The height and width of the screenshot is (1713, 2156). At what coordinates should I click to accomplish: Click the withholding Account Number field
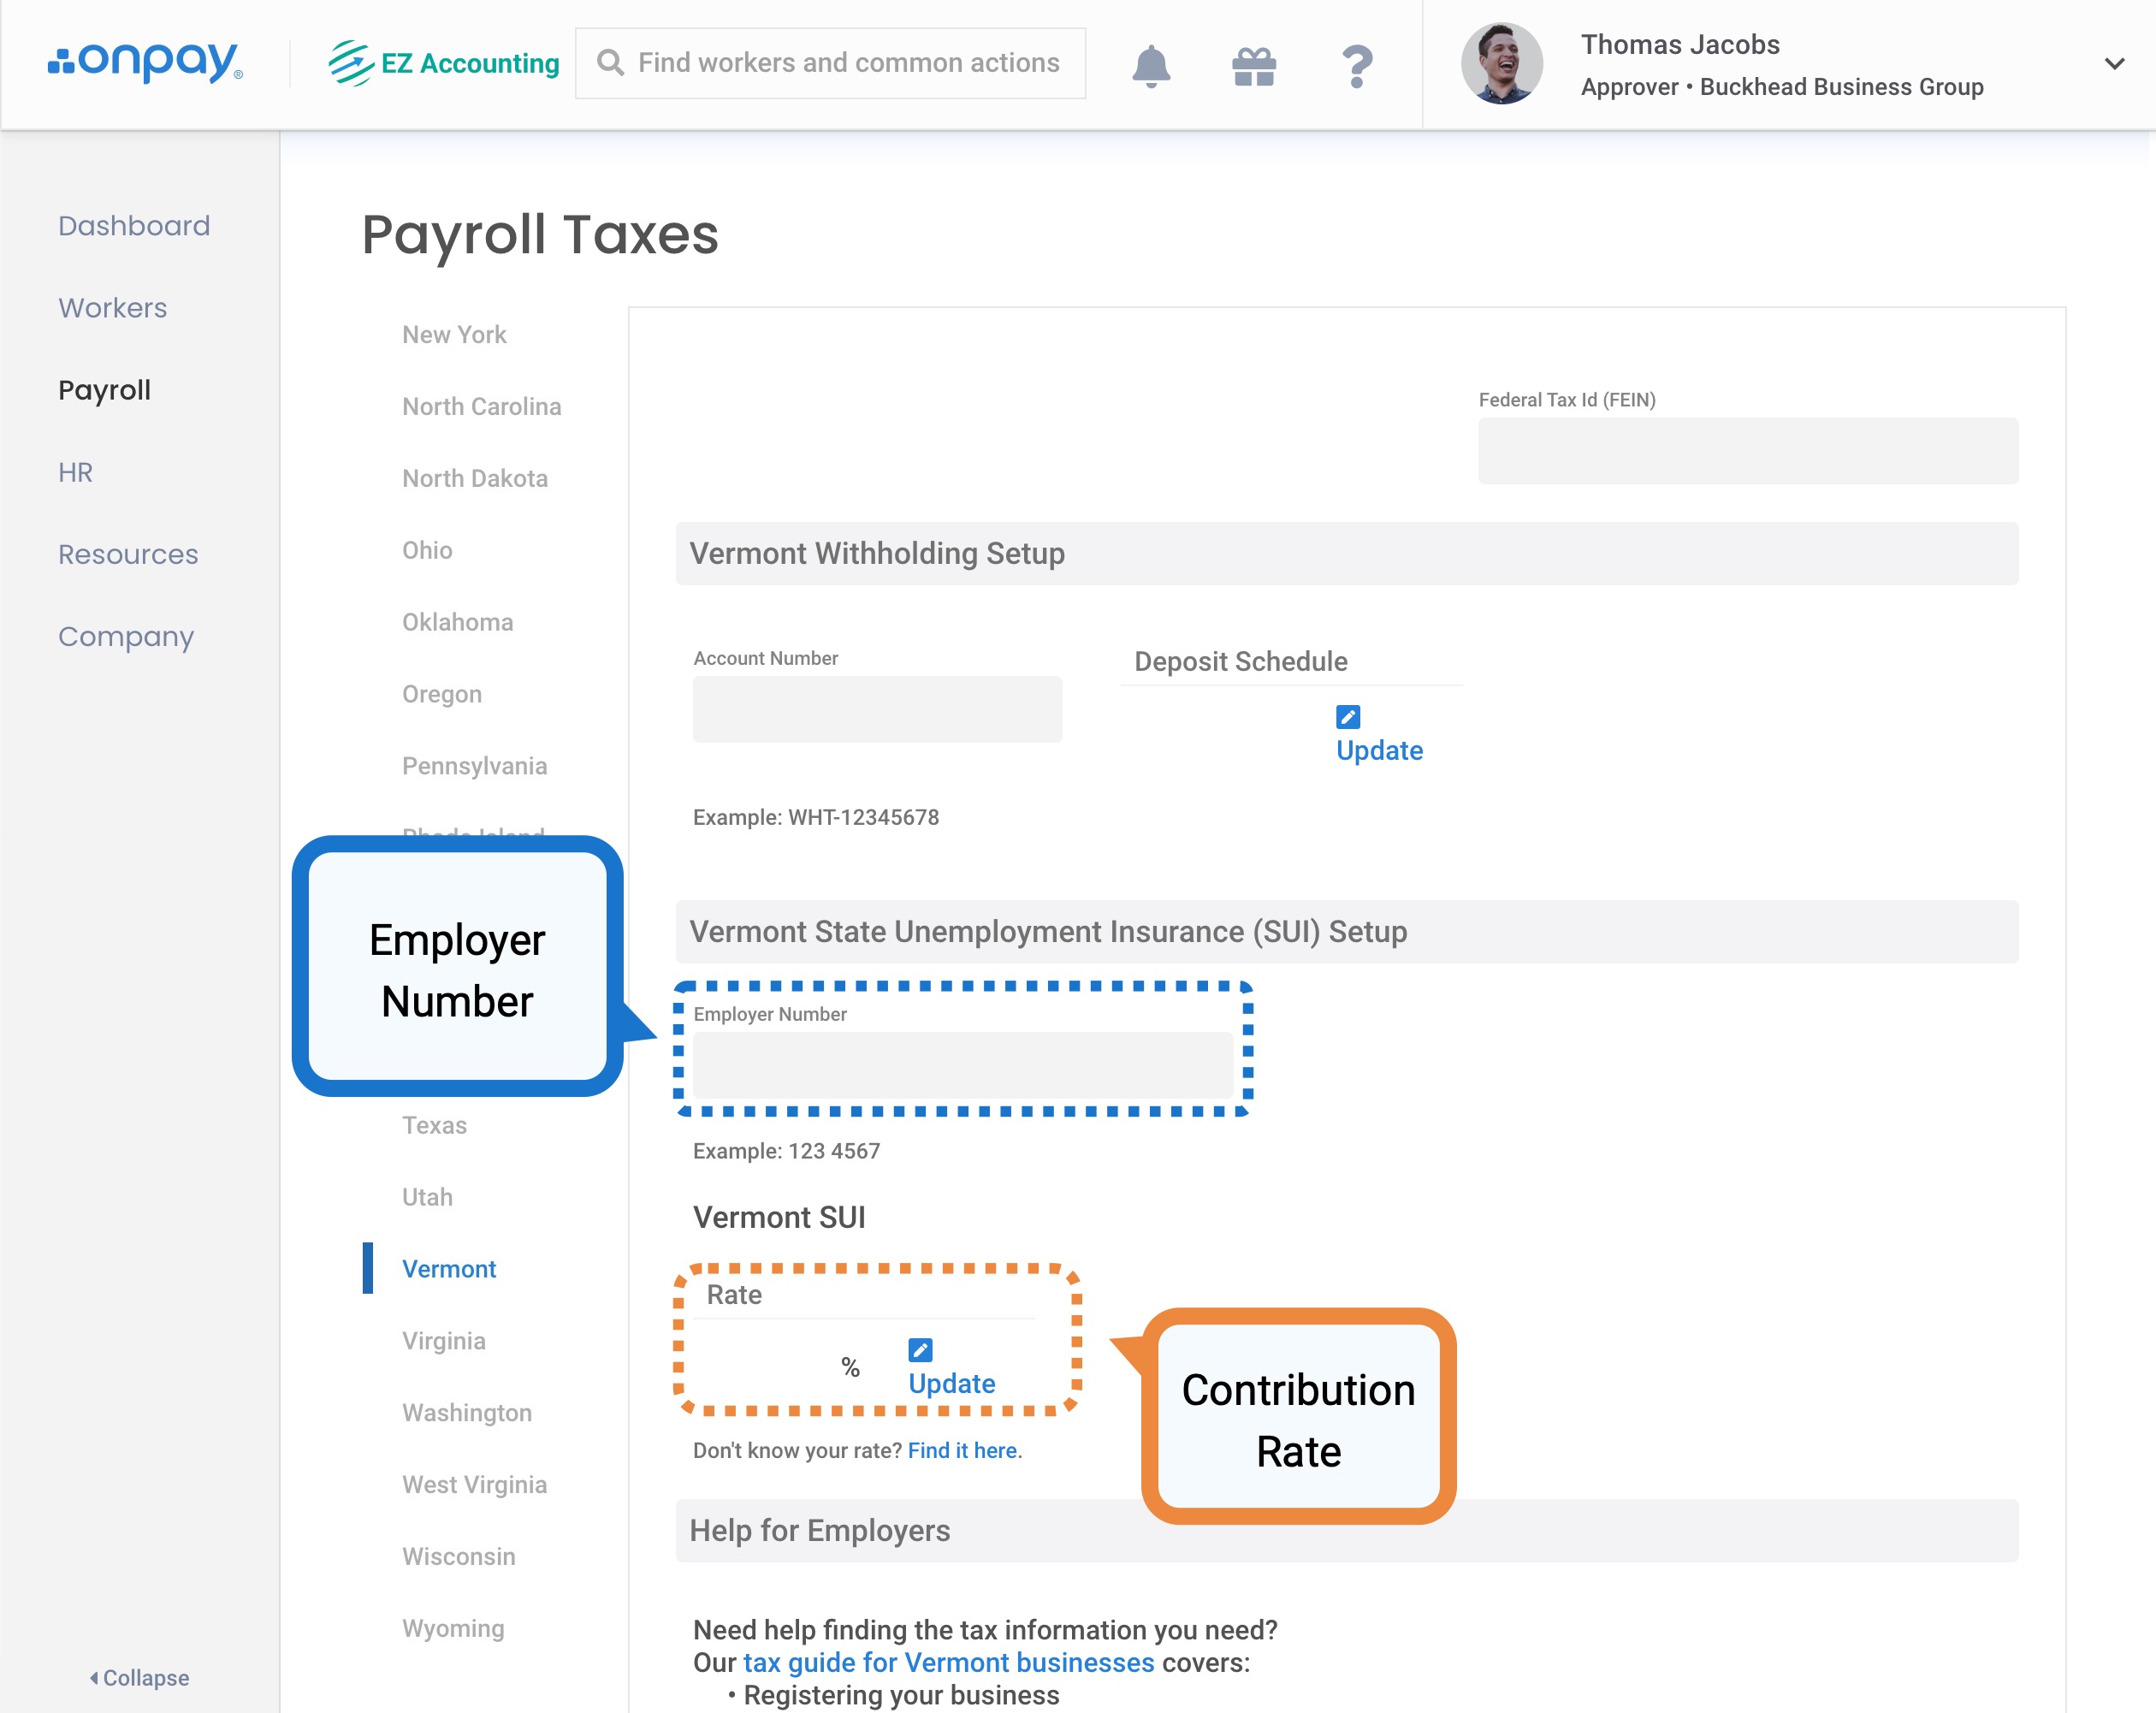click(x=877, y=709)
